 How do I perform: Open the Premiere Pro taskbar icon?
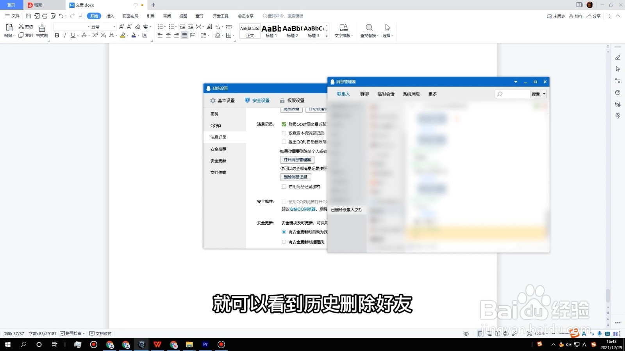point(205,344)
